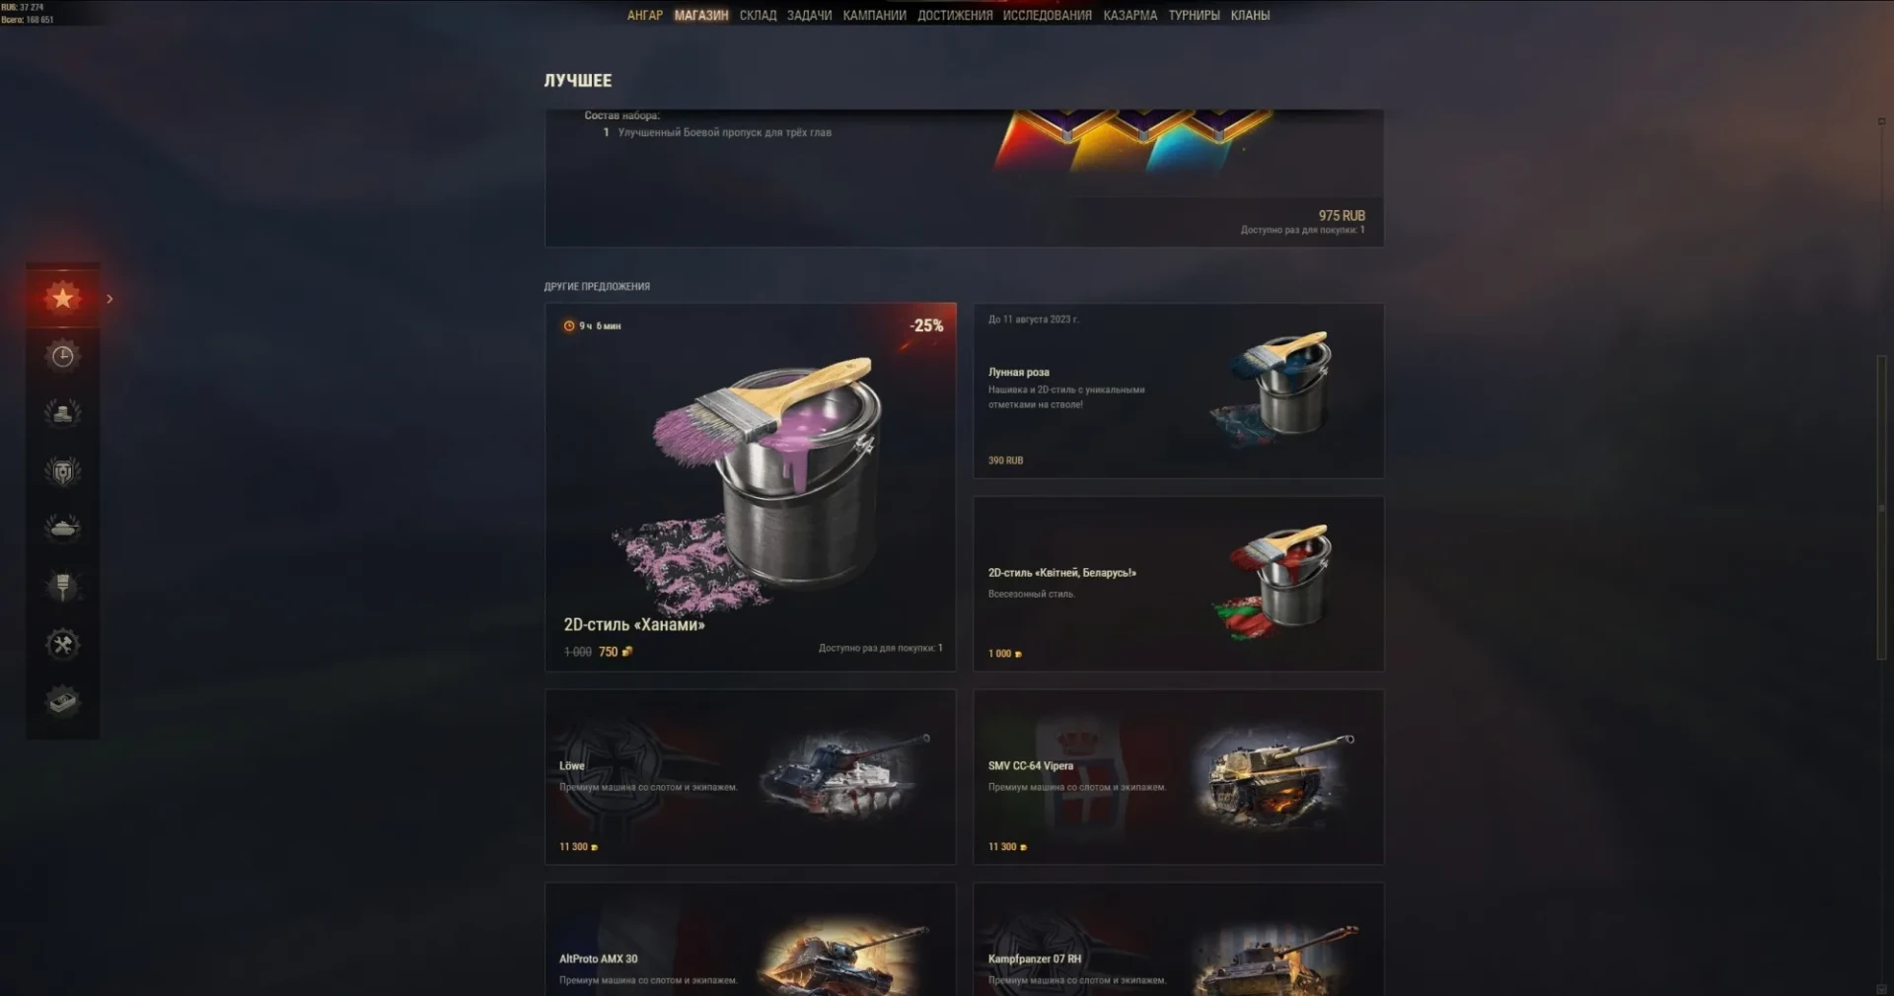The width and height of the screenshot is (1894, 996).
Task: Switch to the АНГАР tab
Action: point(645,15)
